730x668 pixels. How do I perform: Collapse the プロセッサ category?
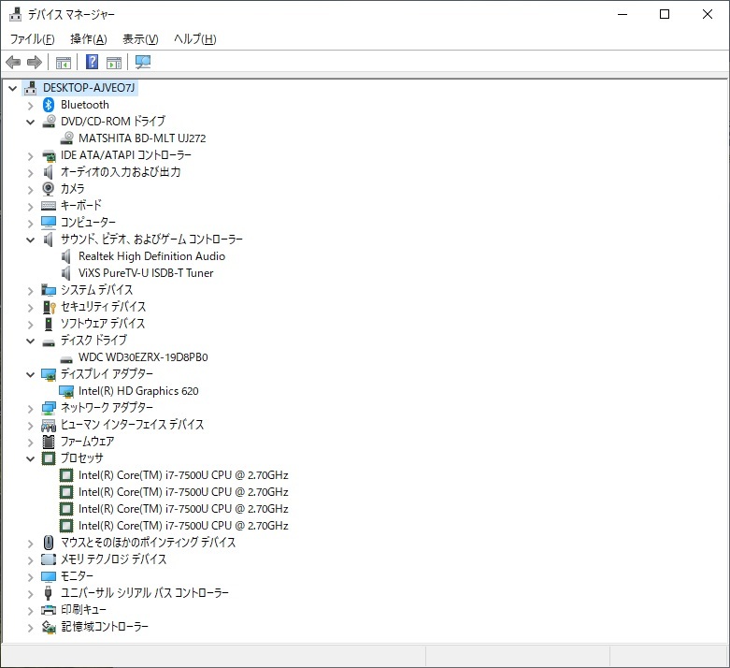click(x=31, y=458)
